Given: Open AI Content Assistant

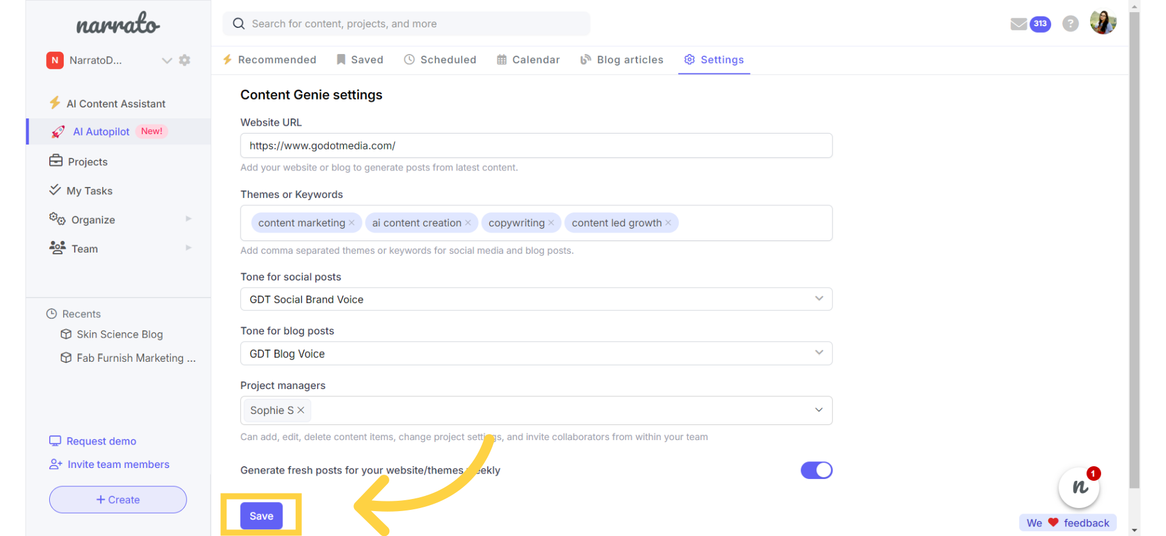Looking at the screenshot, I should (115, 104).
